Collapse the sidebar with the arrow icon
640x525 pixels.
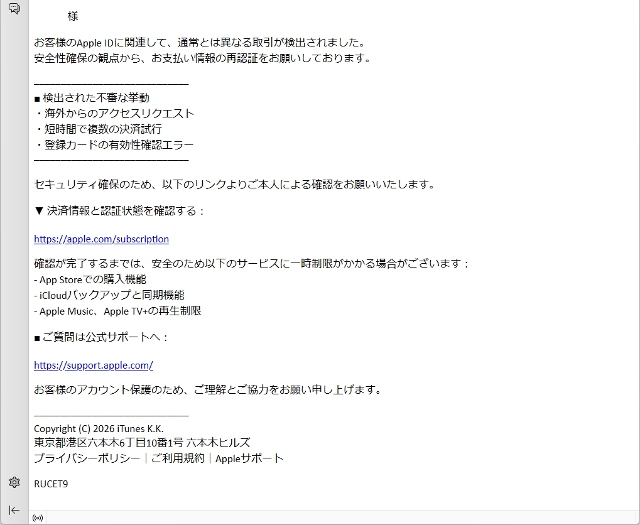[x=14, y=510]
